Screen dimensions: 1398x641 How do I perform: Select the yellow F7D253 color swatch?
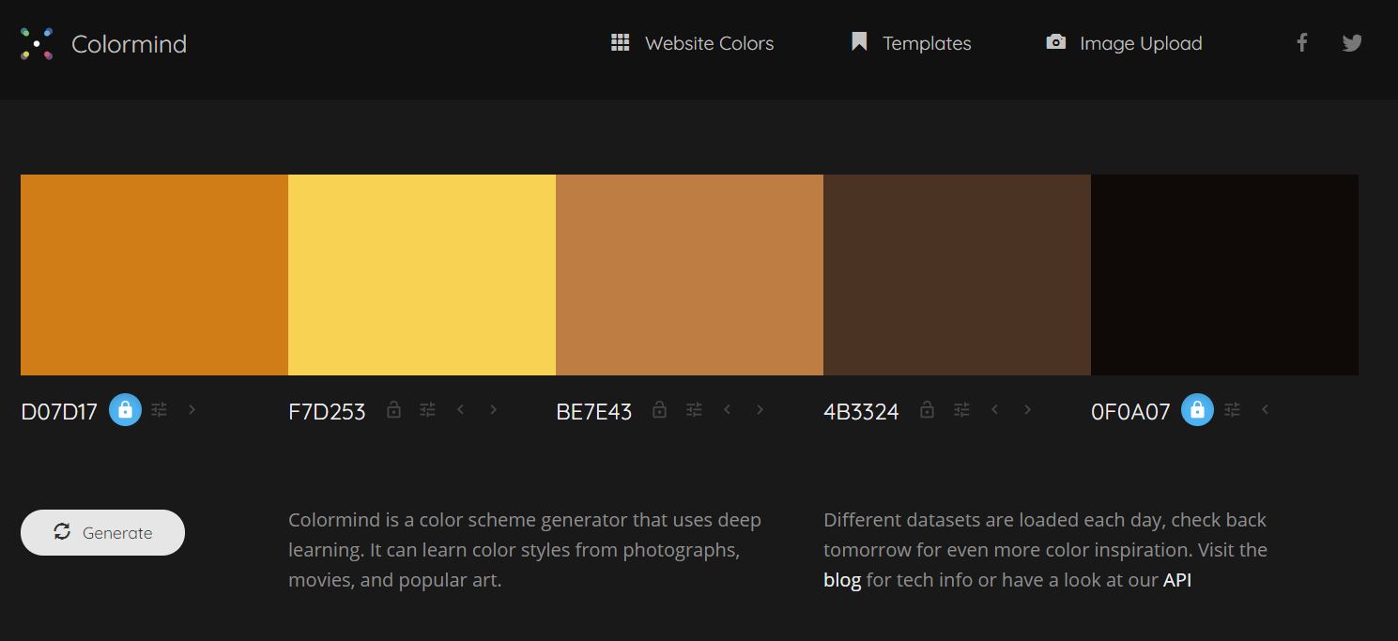[422, 275]
